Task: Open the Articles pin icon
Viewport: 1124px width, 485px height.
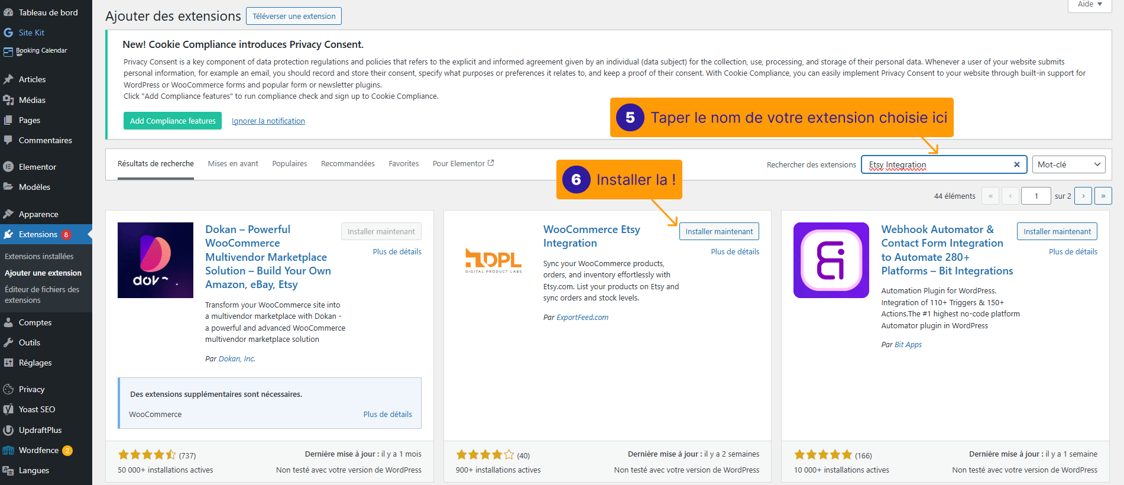Action: click(x=8, y=79)
